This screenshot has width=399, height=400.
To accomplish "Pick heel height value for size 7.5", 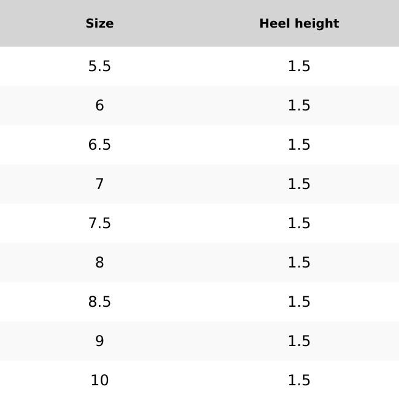I will pos(299,223).
